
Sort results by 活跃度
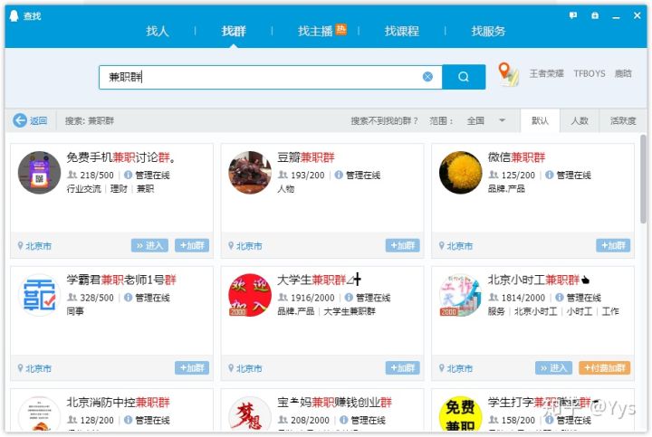[622, 120]
